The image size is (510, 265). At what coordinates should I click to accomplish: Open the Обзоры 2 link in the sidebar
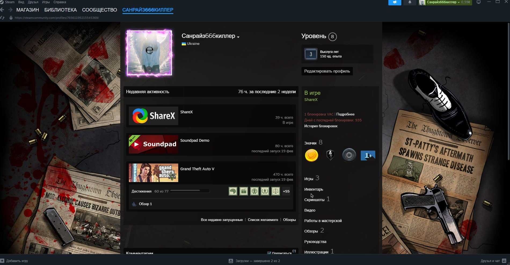314,231
